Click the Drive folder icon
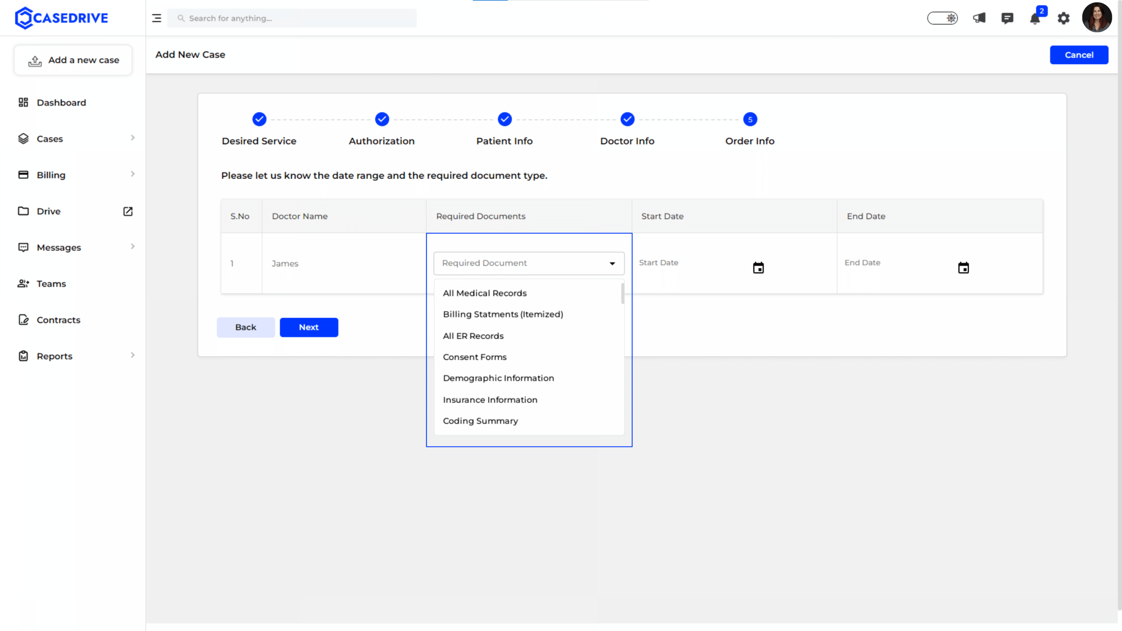 coord(23,211)
